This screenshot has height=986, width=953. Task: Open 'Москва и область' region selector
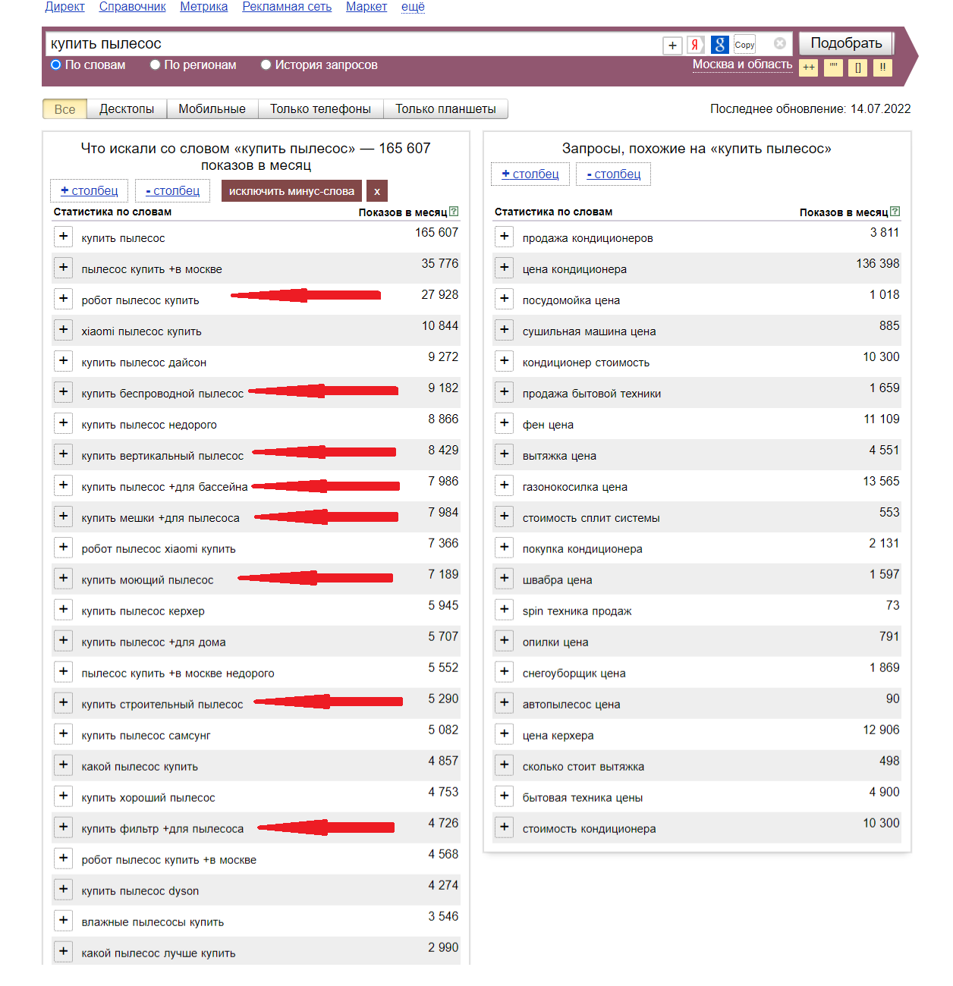[742, 64]
